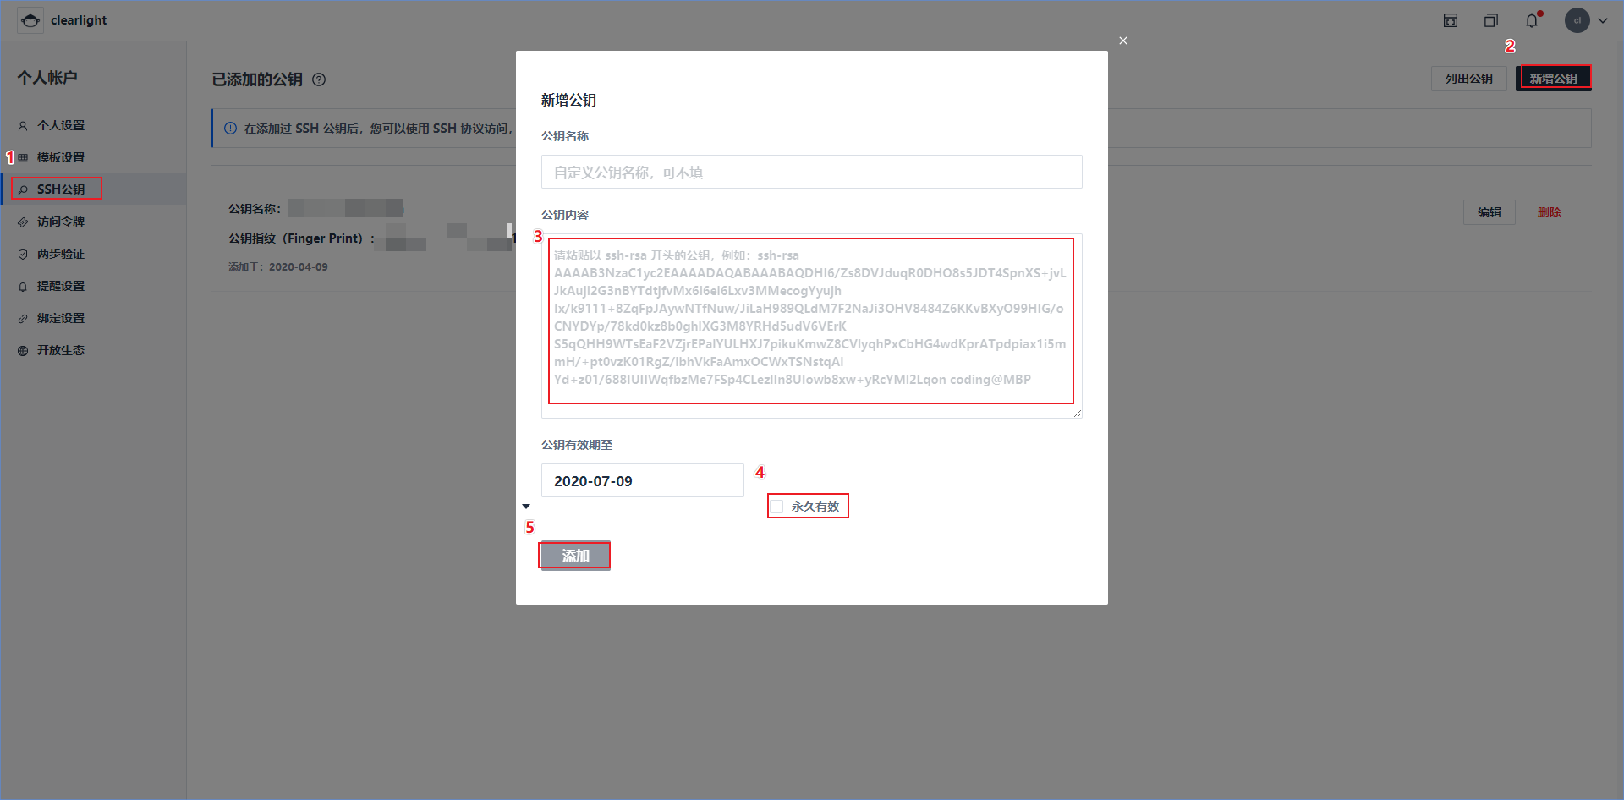Click the 公钥指纹 (Finger Print) label
Screen dimensions: 1624x800
[x=301, y=238]
